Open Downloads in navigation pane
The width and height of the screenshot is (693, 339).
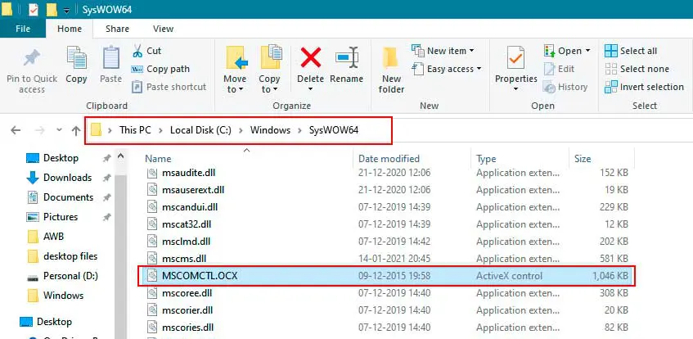(x=68, y=178)
